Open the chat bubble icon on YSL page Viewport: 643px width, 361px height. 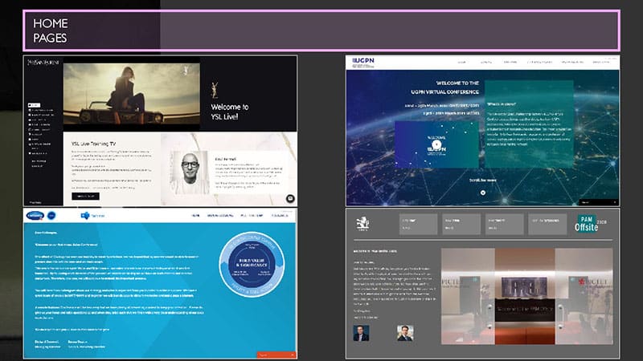click(290, 198)
